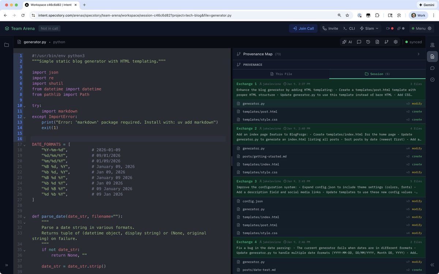Click the document icon in editor toolbar
This screenshot has width=439, height=274.
click(377, 42)
